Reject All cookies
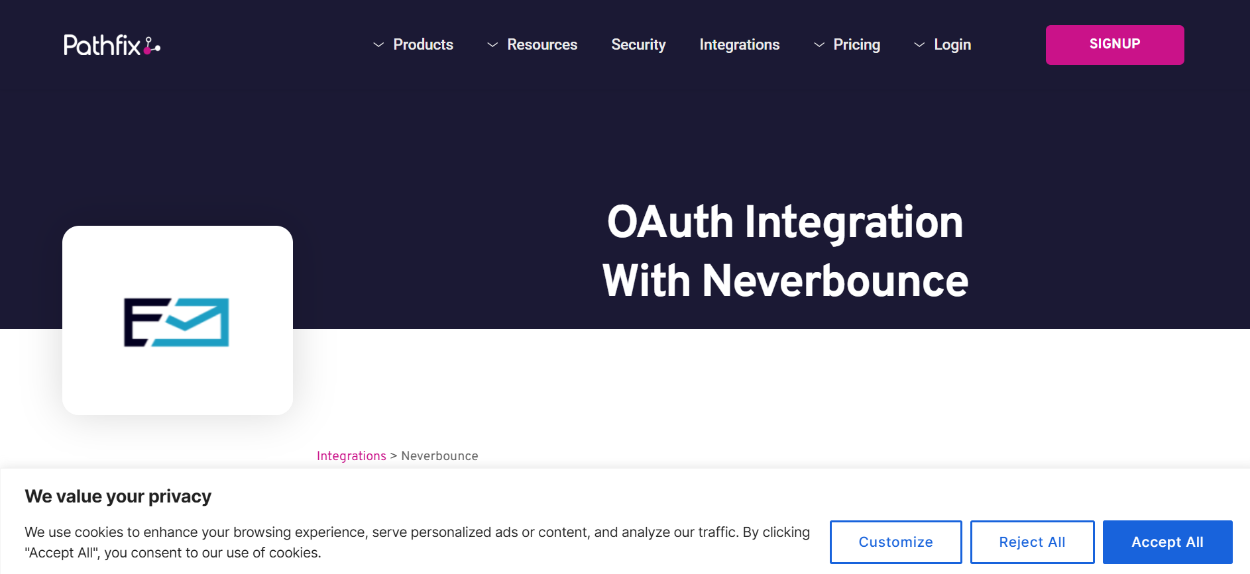 pos(1032,542)
